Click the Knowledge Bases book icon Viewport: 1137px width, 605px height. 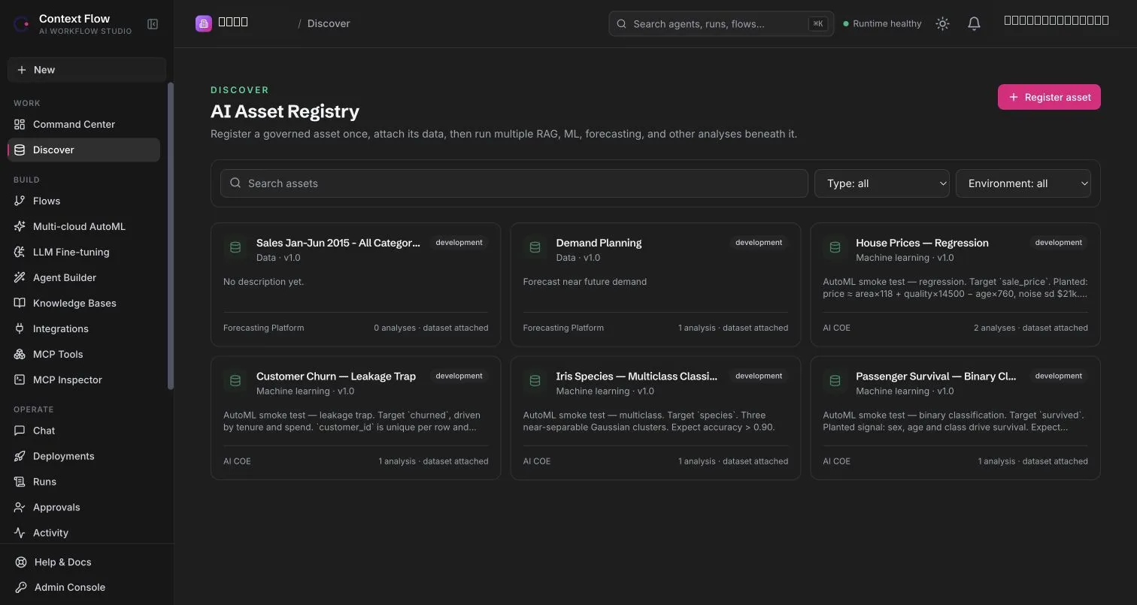(x=20, y=303)
